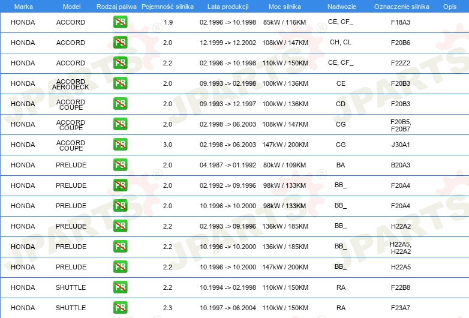The image size is (469, 318).
Task: Click production dates 09.1993 -> 12.1997
Action: (228, 104)
